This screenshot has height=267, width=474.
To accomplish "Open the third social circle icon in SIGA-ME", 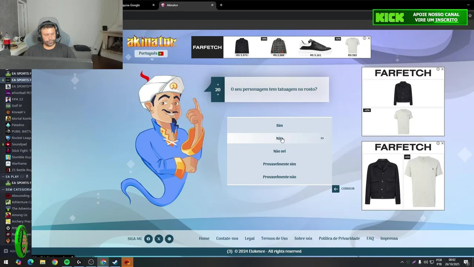I will pos(169,239).
